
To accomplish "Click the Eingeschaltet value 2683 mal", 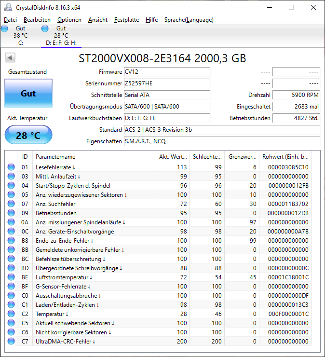I will [x=297, y=107].
